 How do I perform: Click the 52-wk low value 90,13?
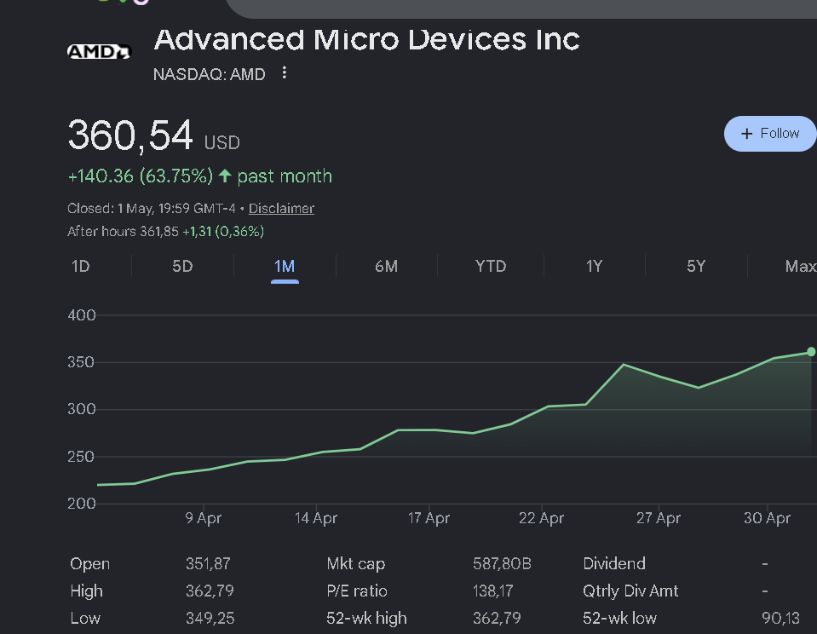coord(780,619)
